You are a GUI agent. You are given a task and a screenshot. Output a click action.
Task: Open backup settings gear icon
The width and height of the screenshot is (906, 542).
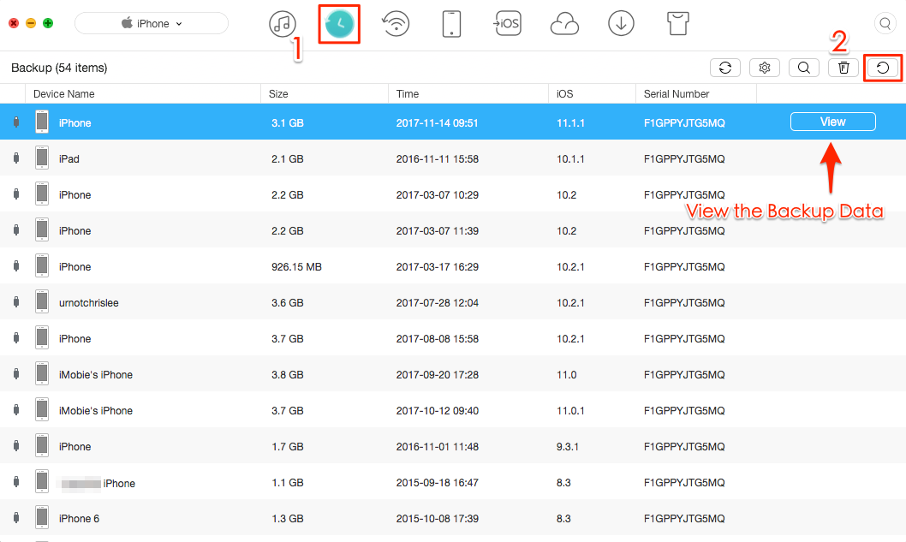pos(765,68)
